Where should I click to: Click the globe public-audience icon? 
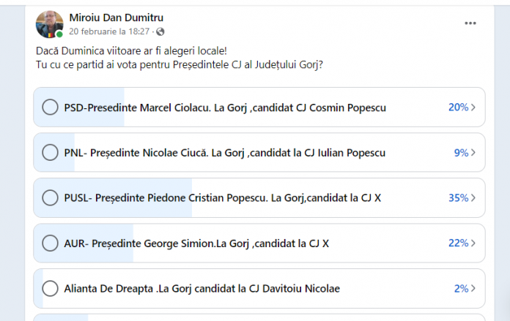pos(160,31)
